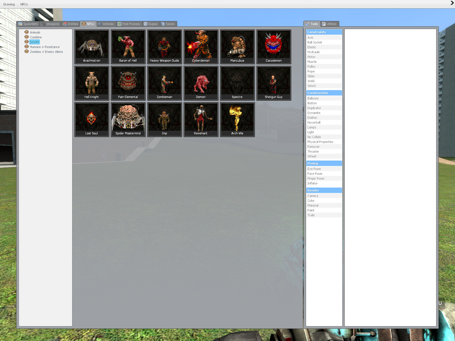The height and width of the screenshot is (341, 455).
Task: Switch to the Dupes tab
Action: click(151, 24)
